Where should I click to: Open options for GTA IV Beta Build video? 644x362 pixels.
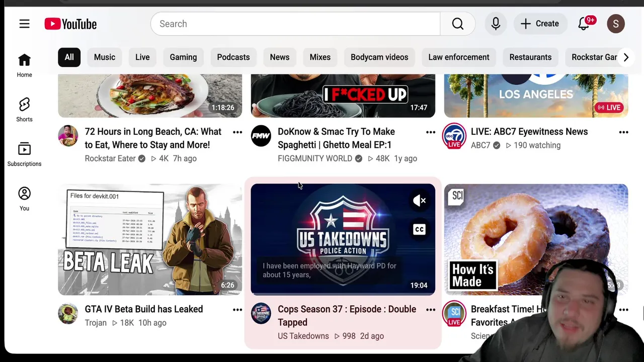click(x=237, y=310)
